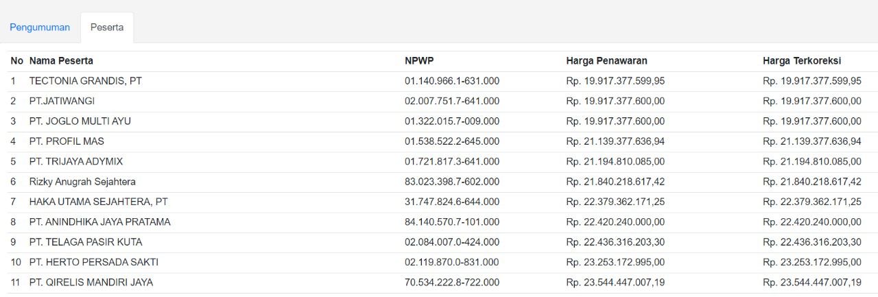Select HAKA UTAMA SEJAHTERA, PT entry
Viewport: 878px width, 297px height.
[x=98, y=202]
